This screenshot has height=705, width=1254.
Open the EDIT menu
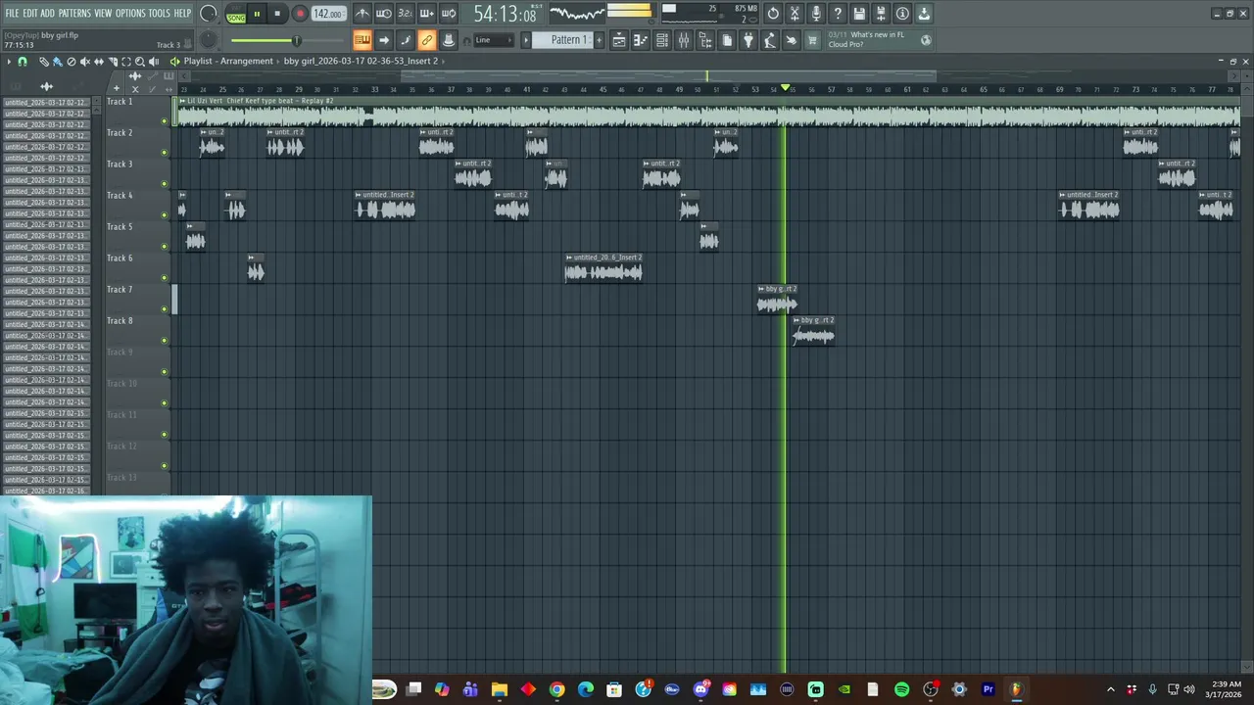30,14
